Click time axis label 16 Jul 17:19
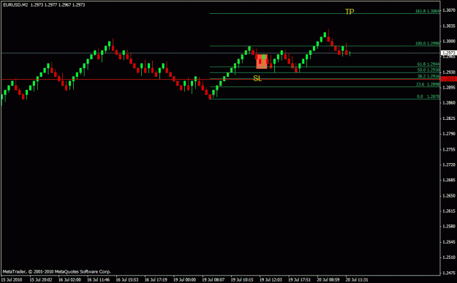 tap(156, 280)
